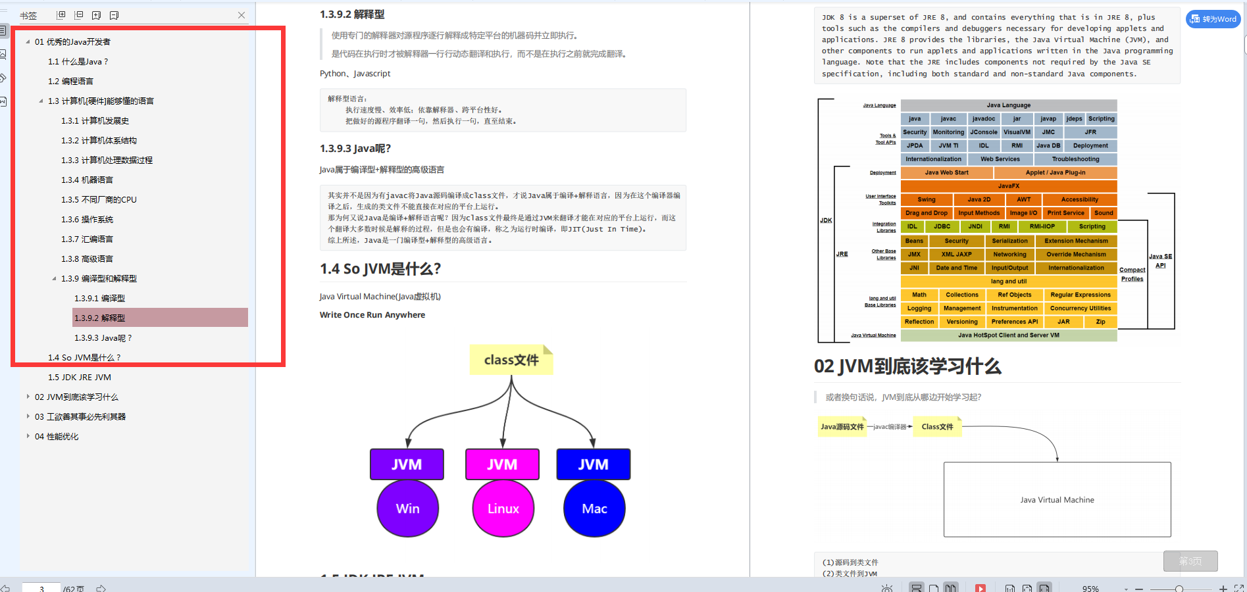Image resolution: width=1247 pixels, height=592 pixels.
Task: Click the class文件 note in diagram
Action: point(511,360)
